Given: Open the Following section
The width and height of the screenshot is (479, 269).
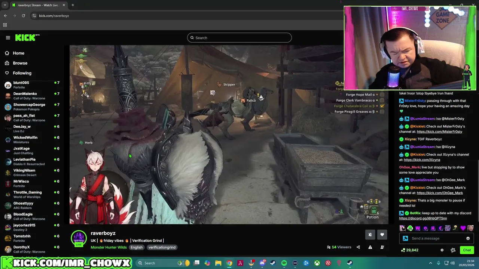Looking at the screenshot, I should point(22,73).
